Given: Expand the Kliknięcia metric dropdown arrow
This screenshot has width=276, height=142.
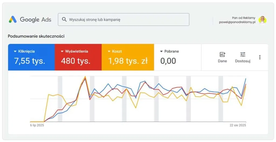Looking at the screenshot, I should pyautogui.click(x=15, y=51).
